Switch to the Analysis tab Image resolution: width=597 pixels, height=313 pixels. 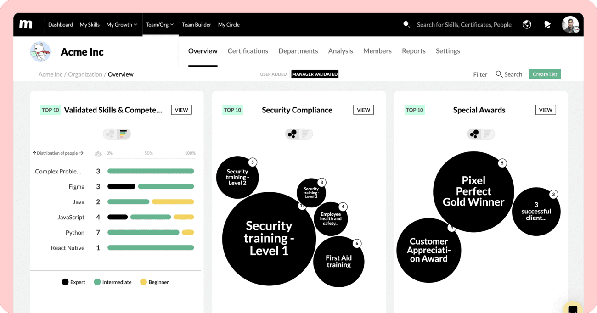point(340,51)
